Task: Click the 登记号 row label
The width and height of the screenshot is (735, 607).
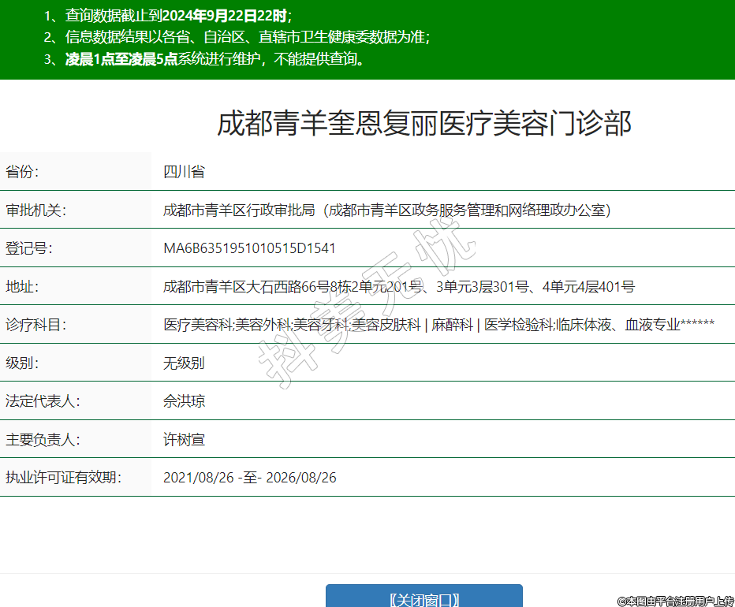Action: click(x=28, y=248)
